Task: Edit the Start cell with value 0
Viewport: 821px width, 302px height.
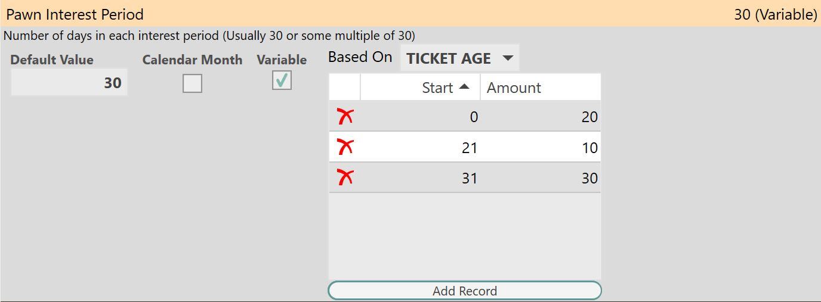Action: (x=420, y=117)
